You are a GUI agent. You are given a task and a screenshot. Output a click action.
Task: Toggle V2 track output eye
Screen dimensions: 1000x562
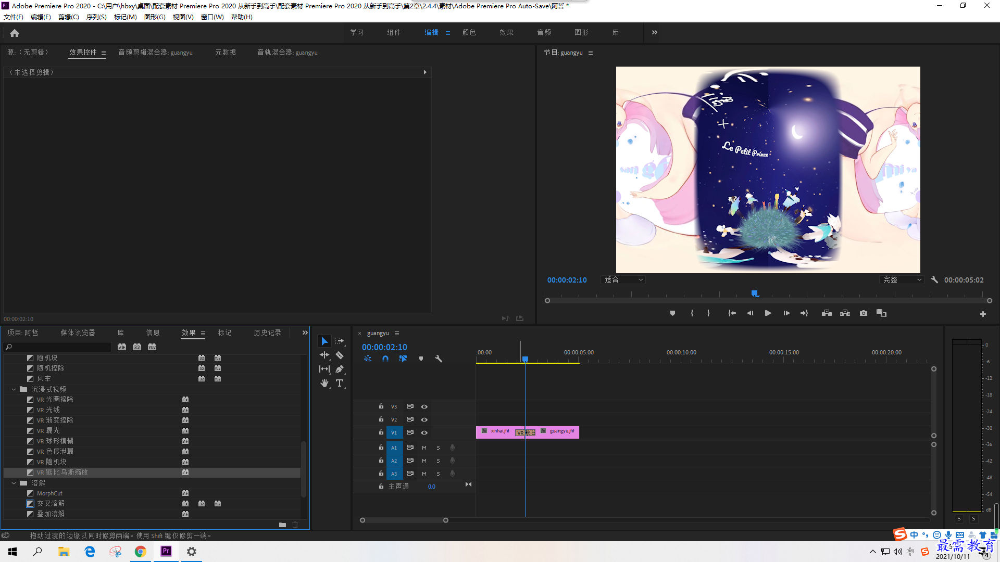point(424,419)
